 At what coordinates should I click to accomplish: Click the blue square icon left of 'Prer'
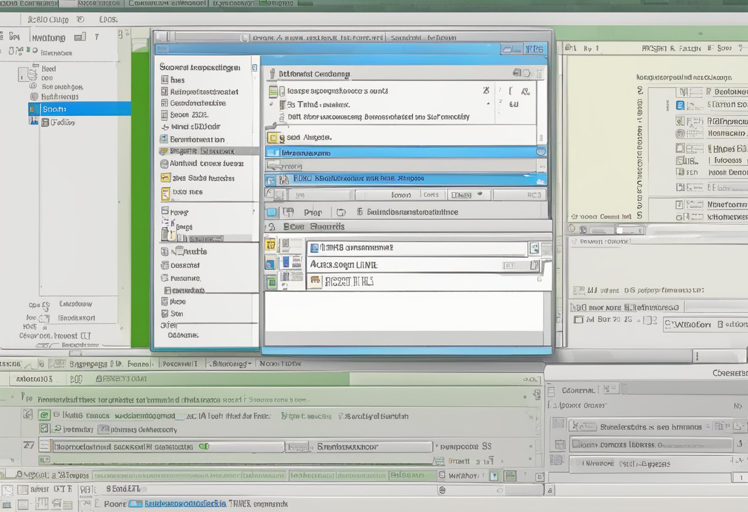(x=271, y=212)
